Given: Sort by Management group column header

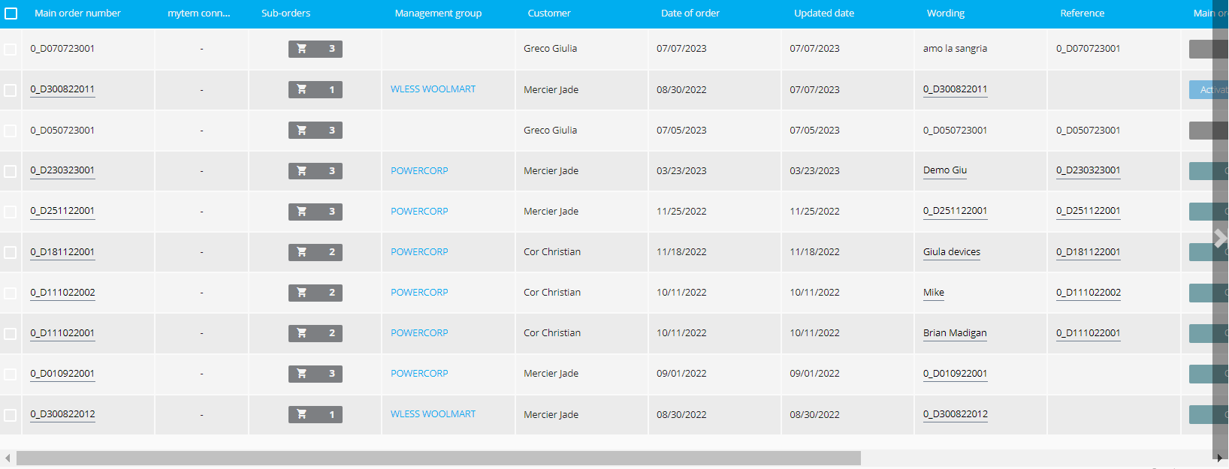Looking at the screenshot, I should 438,14.
